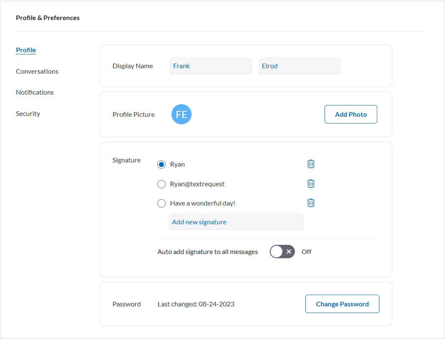Screen dimensions: 445x339
Task: Select 'Have a wonderful day!' radio option
Action: point(161,203)
